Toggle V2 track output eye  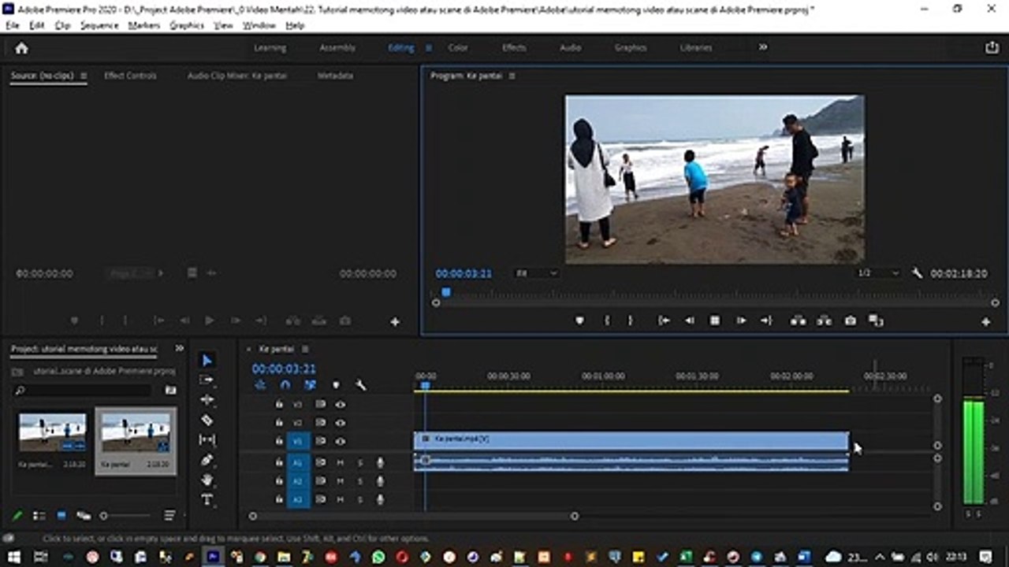(341, 423)
